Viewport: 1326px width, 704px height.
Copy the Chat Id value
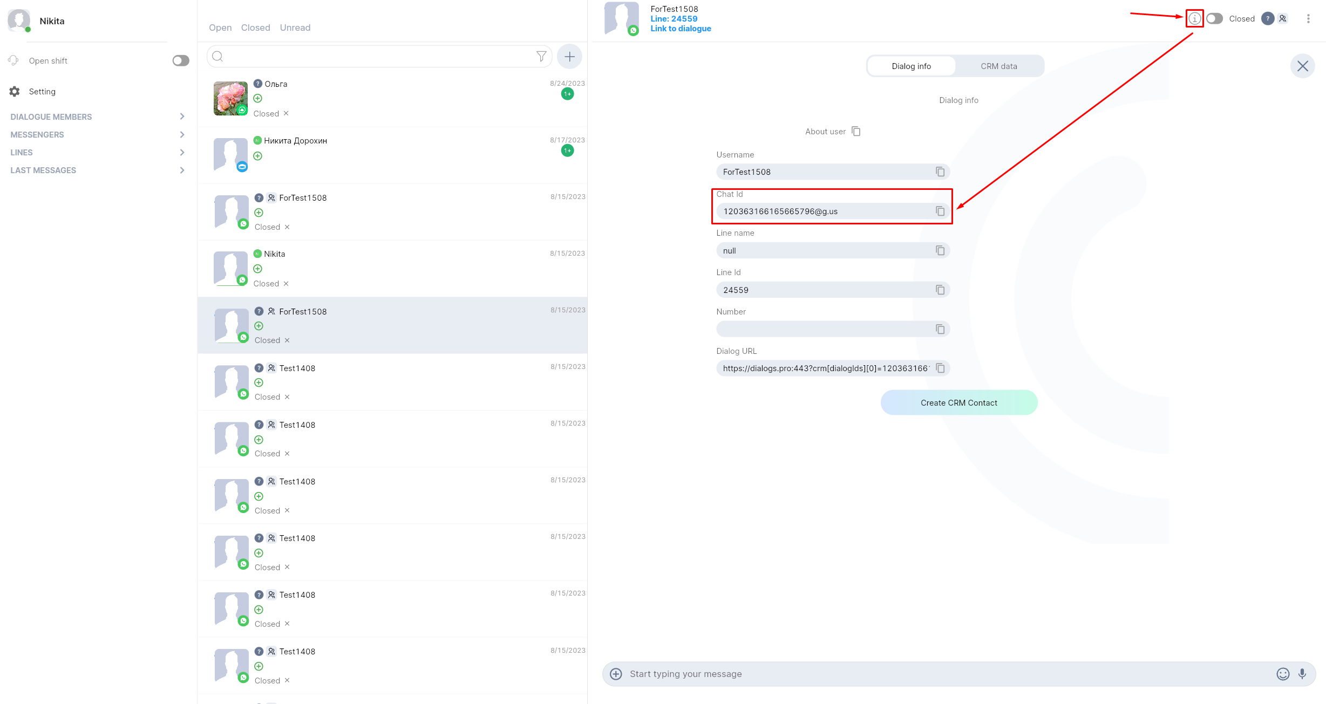point(940,211)
